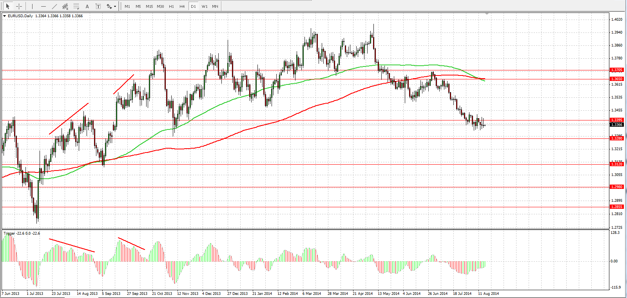Image resolution: width=627 pixels, height=298 pixels.
Task: Choose the text annotation tool
Action: pyautogui.click(x=87, y=6)
